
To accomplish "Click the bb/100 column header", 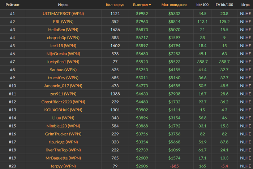I will (202, 5).
